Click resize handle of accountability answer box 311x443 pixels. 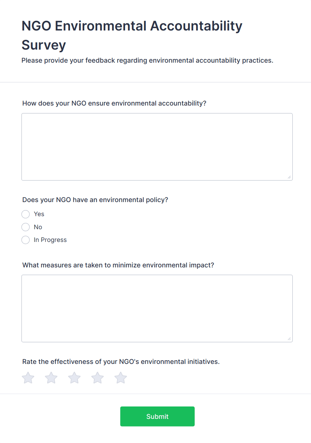click(289, 177)
